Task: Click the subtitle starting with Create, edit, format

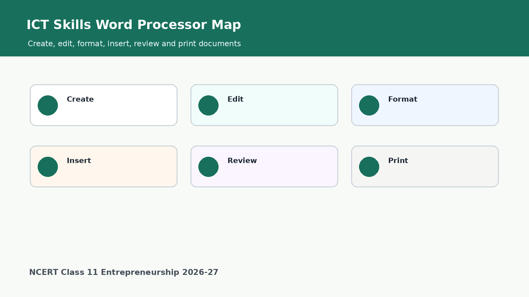Action: pyautogui.click(x=134, y=44)
